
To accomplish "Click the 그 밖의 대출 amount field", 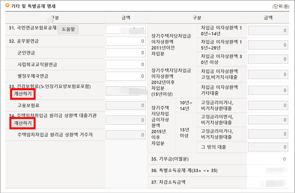I will point(268,147).
